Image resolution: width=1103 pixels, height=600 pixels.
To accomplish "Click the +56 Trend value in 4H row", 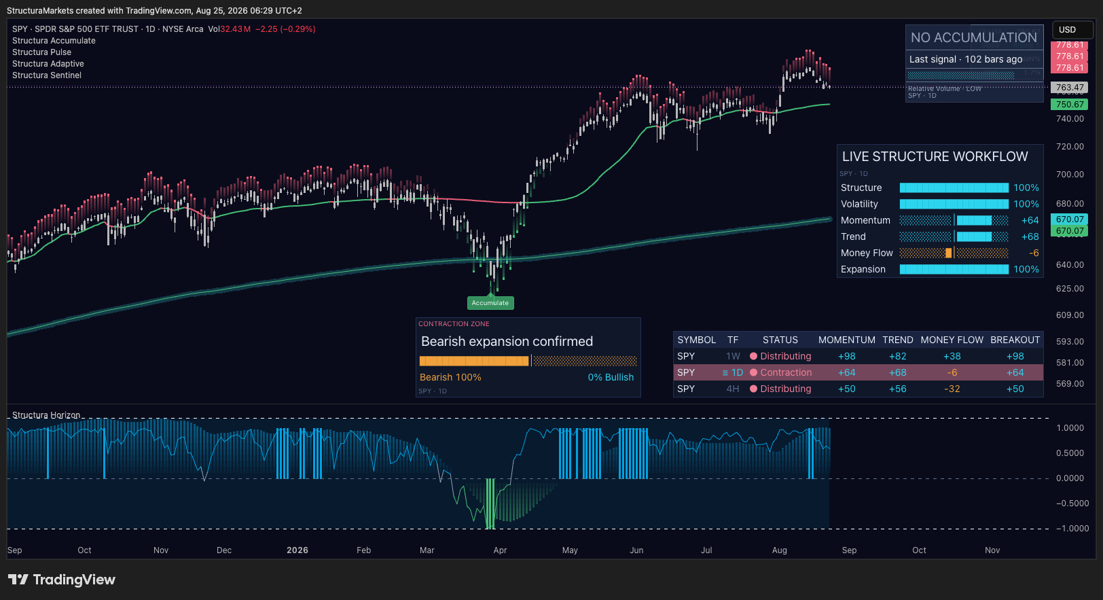I will (898, 389).
